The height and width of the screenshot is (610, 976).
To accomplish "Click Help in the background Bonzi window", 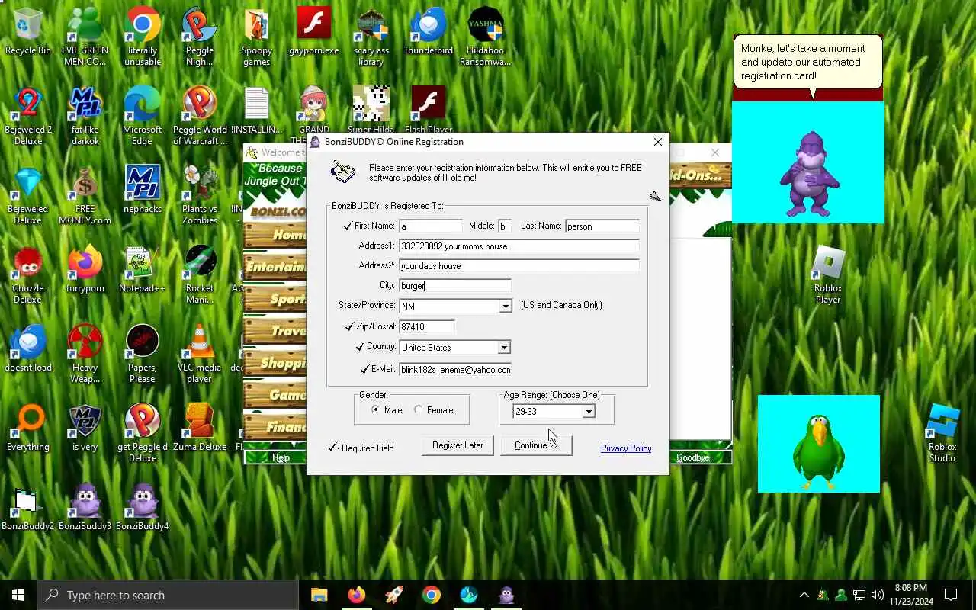I will click(x=281, y=457).
